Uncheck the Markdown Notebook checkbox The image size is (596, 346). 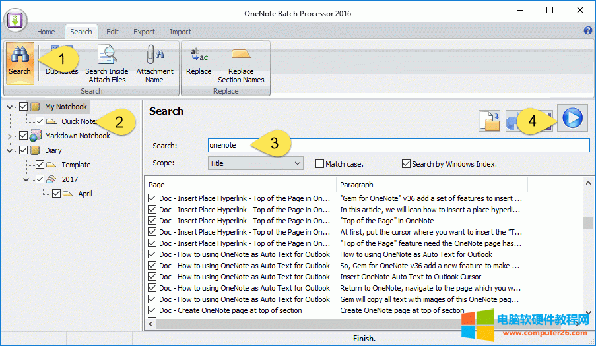(24, 136)
